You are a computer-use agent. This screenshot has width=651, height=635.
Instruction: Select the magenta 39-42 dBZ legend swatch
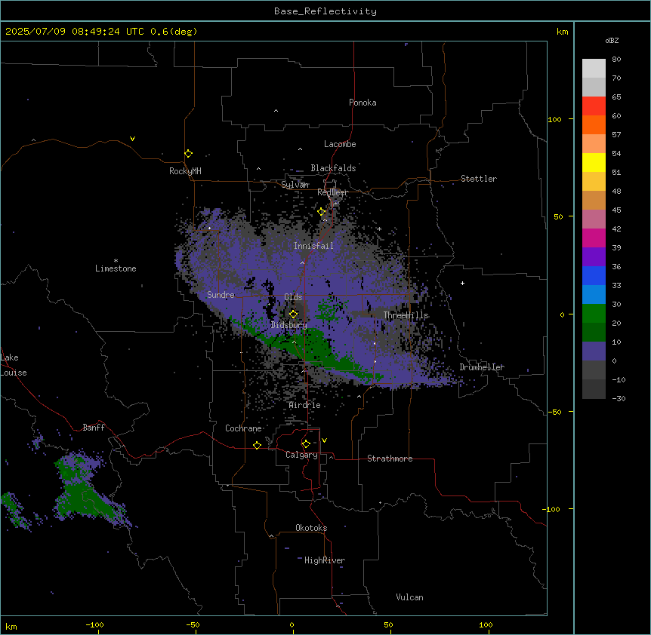(594, 238)
